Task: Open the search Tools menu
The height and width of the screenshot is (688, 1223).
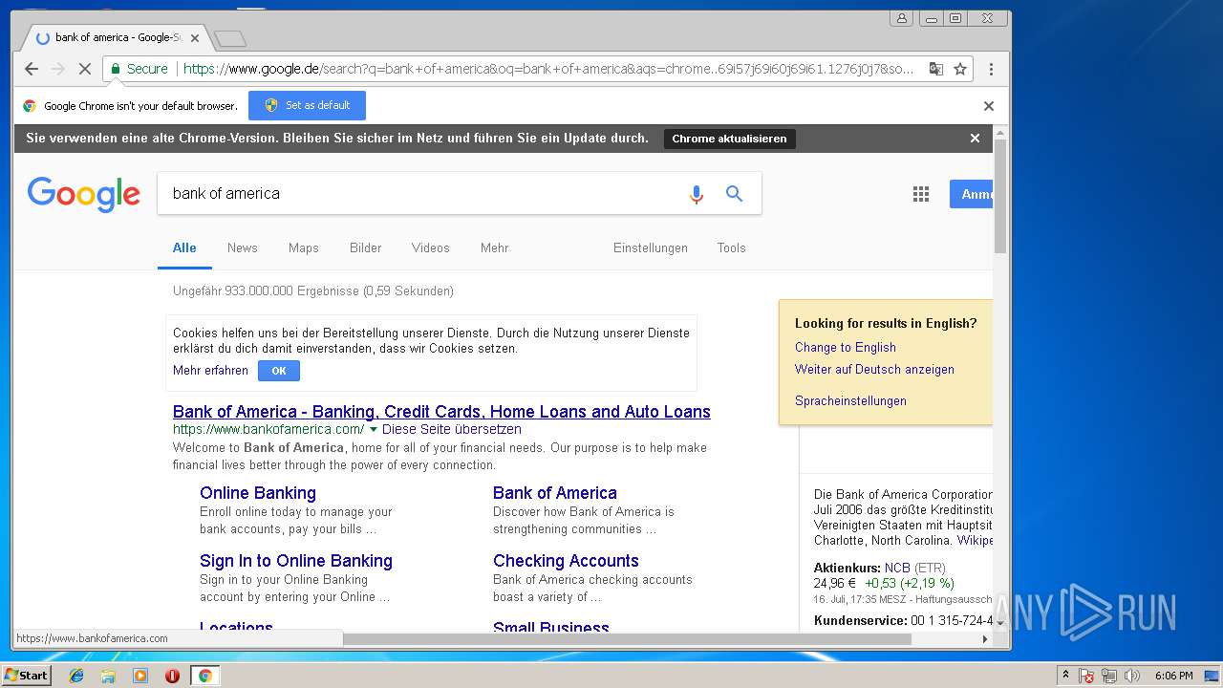Action: pyautogui.click(x=732, y=247)
